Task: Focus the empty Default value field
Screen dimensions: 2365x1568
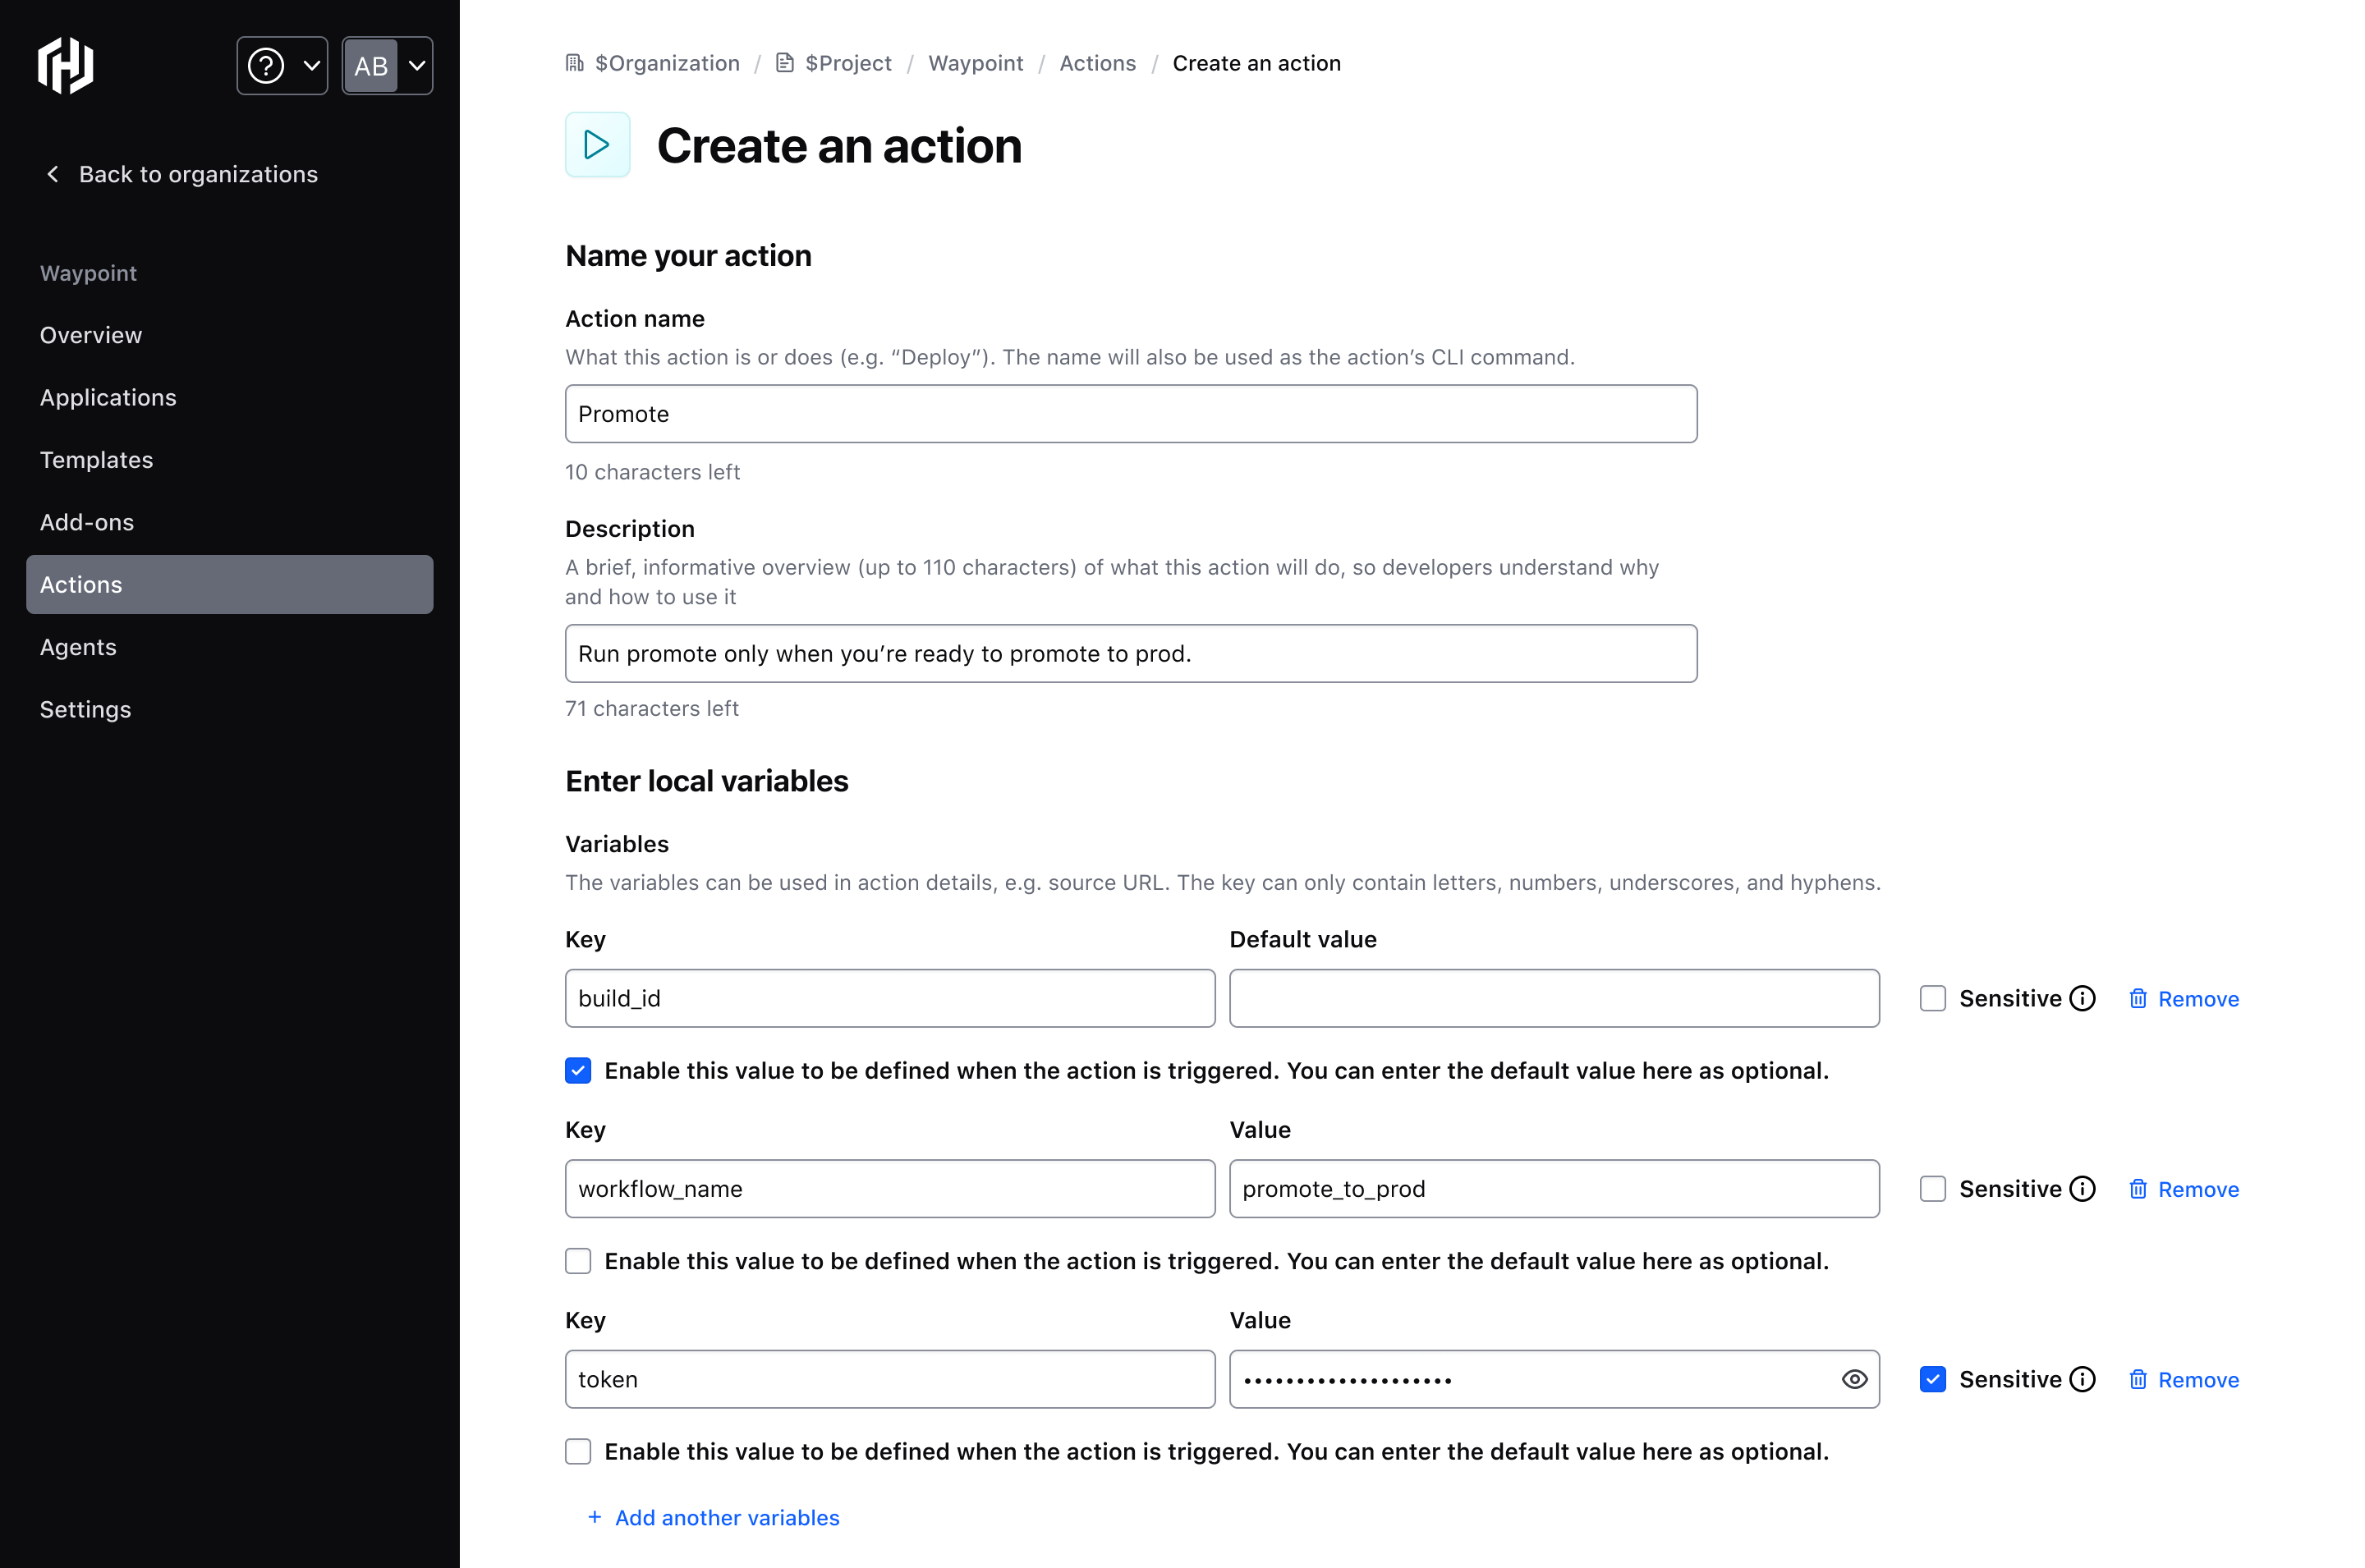Action: click(x=1554, y=998)
